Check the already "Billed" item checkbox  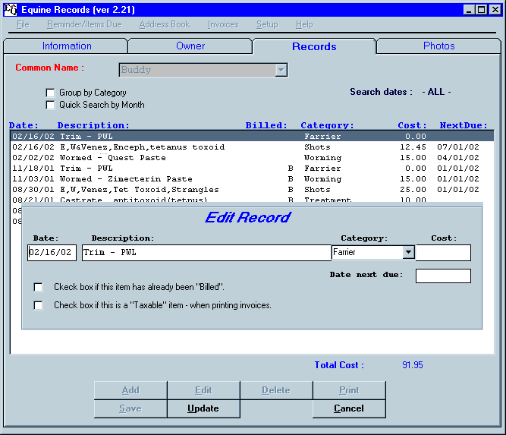38,288
